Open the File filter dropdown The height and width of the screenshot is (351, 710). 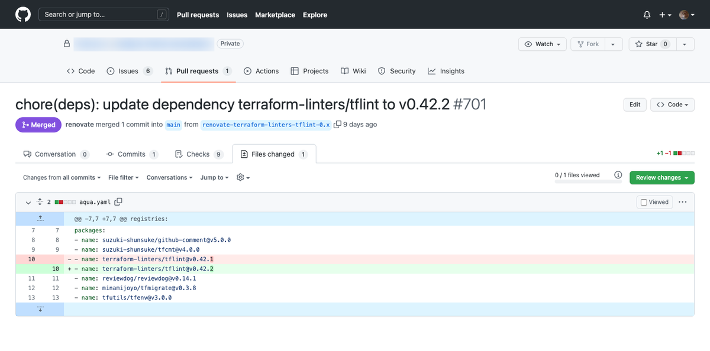123,177
